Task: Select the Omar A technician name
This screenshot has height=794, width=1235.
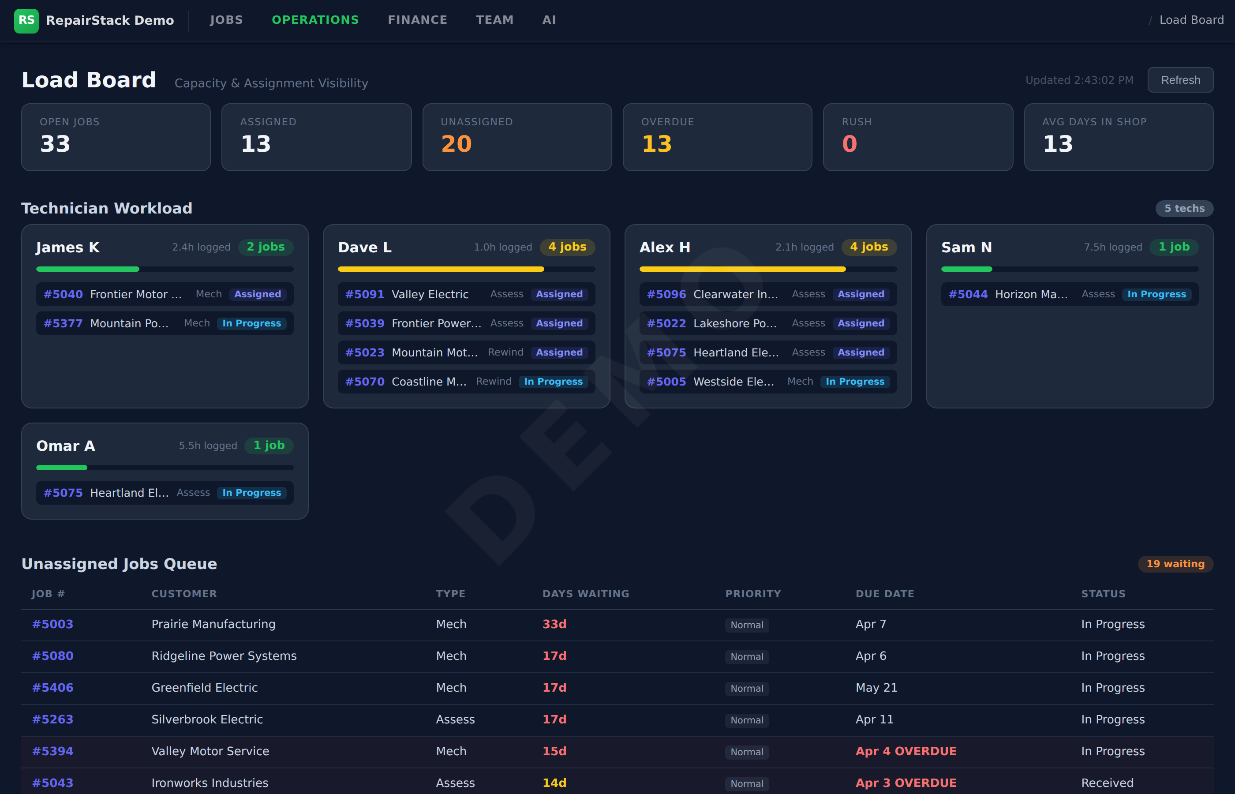Action: pos(65,446)
